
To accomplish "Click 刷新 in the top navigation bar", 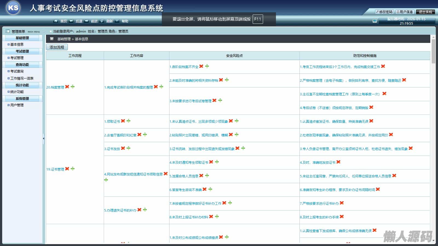I will [x=109, y=21].
